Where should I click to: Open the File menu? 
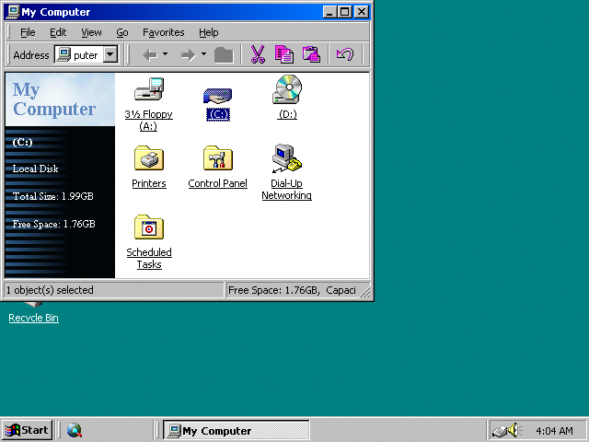[x=28, y=33]
